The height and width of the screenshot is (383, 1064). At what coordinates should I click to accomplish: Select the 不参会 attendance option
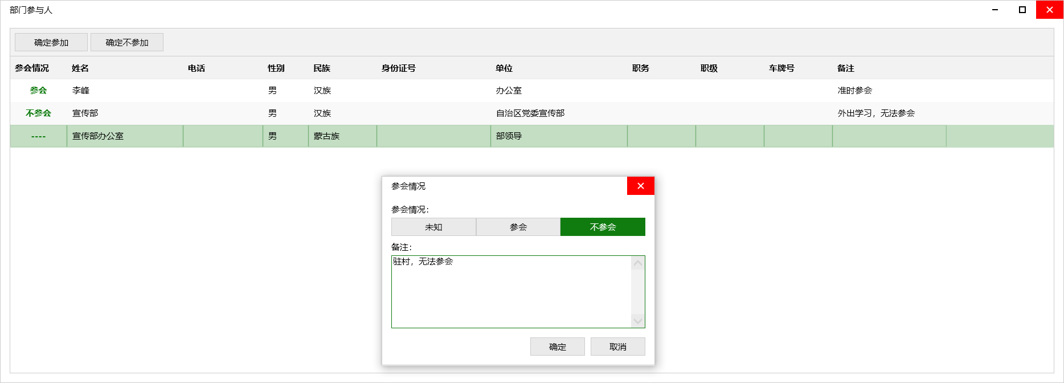click(x=603, y=227)
